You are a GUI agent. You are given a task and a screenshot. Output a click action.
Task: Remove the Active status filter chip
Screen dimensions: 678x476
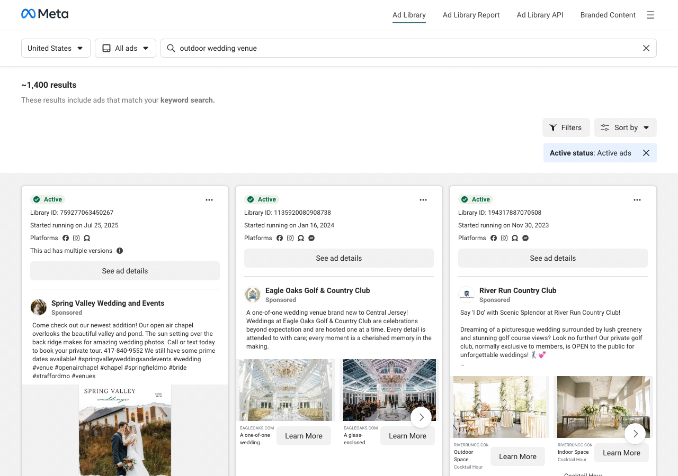pos(646,153)
